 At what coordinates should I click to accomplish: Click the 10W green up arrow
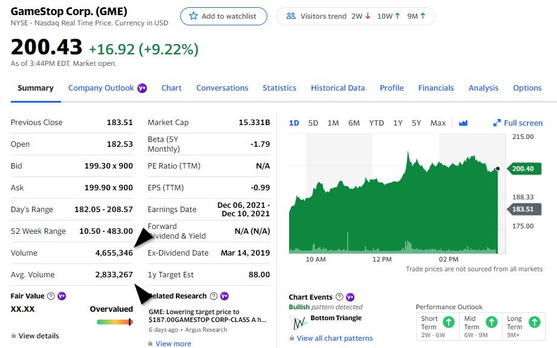click(x=397, y=16)
